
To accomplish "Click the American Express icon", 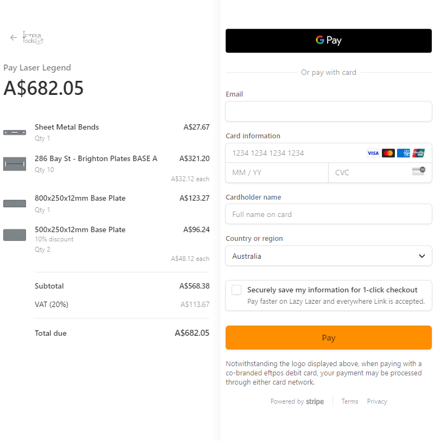I will [404, 153].
